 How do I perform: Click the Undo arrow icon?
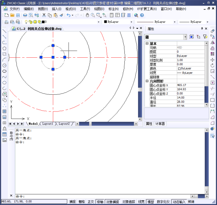point(69,15)
